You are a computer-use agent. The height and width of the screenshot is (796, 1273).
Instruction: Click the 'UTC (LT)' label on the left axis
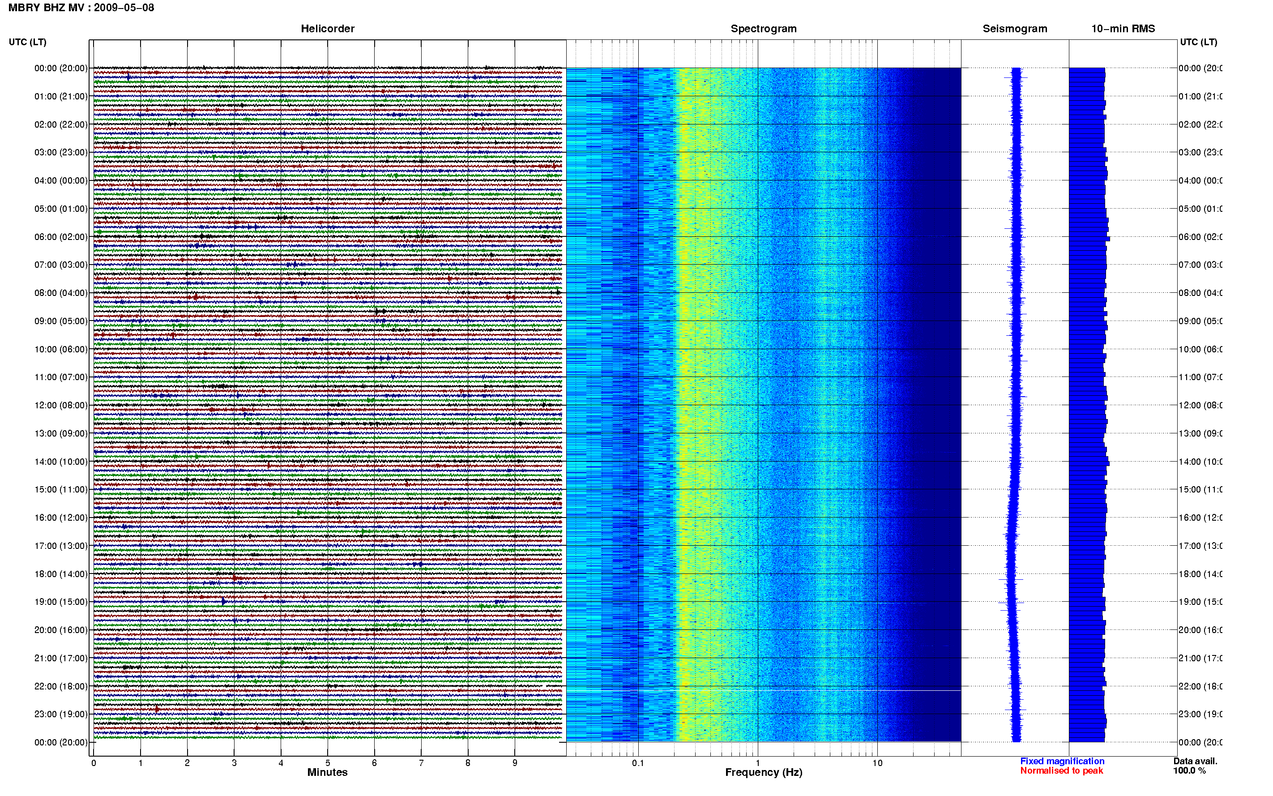pos(27,42)
